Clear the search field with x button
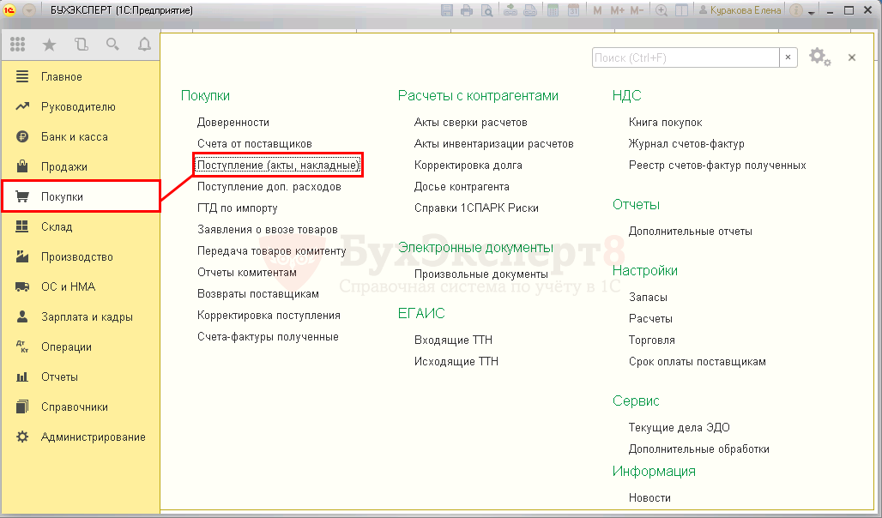 point(788,57)
